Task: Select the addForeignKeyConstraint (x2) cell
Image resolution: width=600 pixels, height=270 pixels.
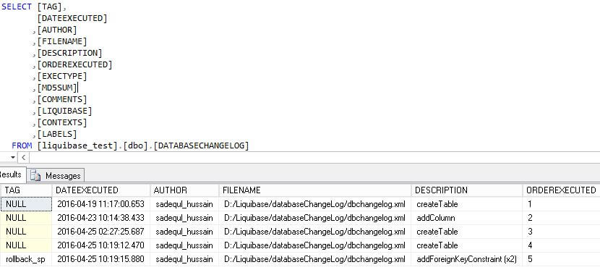Action: point(467,259)
